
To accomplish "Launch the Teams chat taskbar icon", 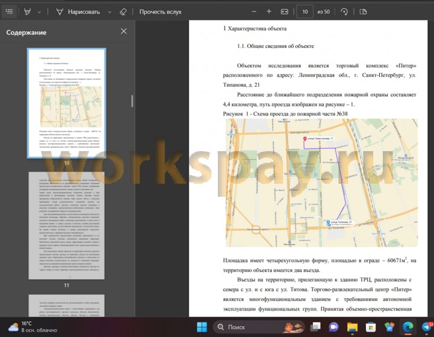I will click(333, 327).
